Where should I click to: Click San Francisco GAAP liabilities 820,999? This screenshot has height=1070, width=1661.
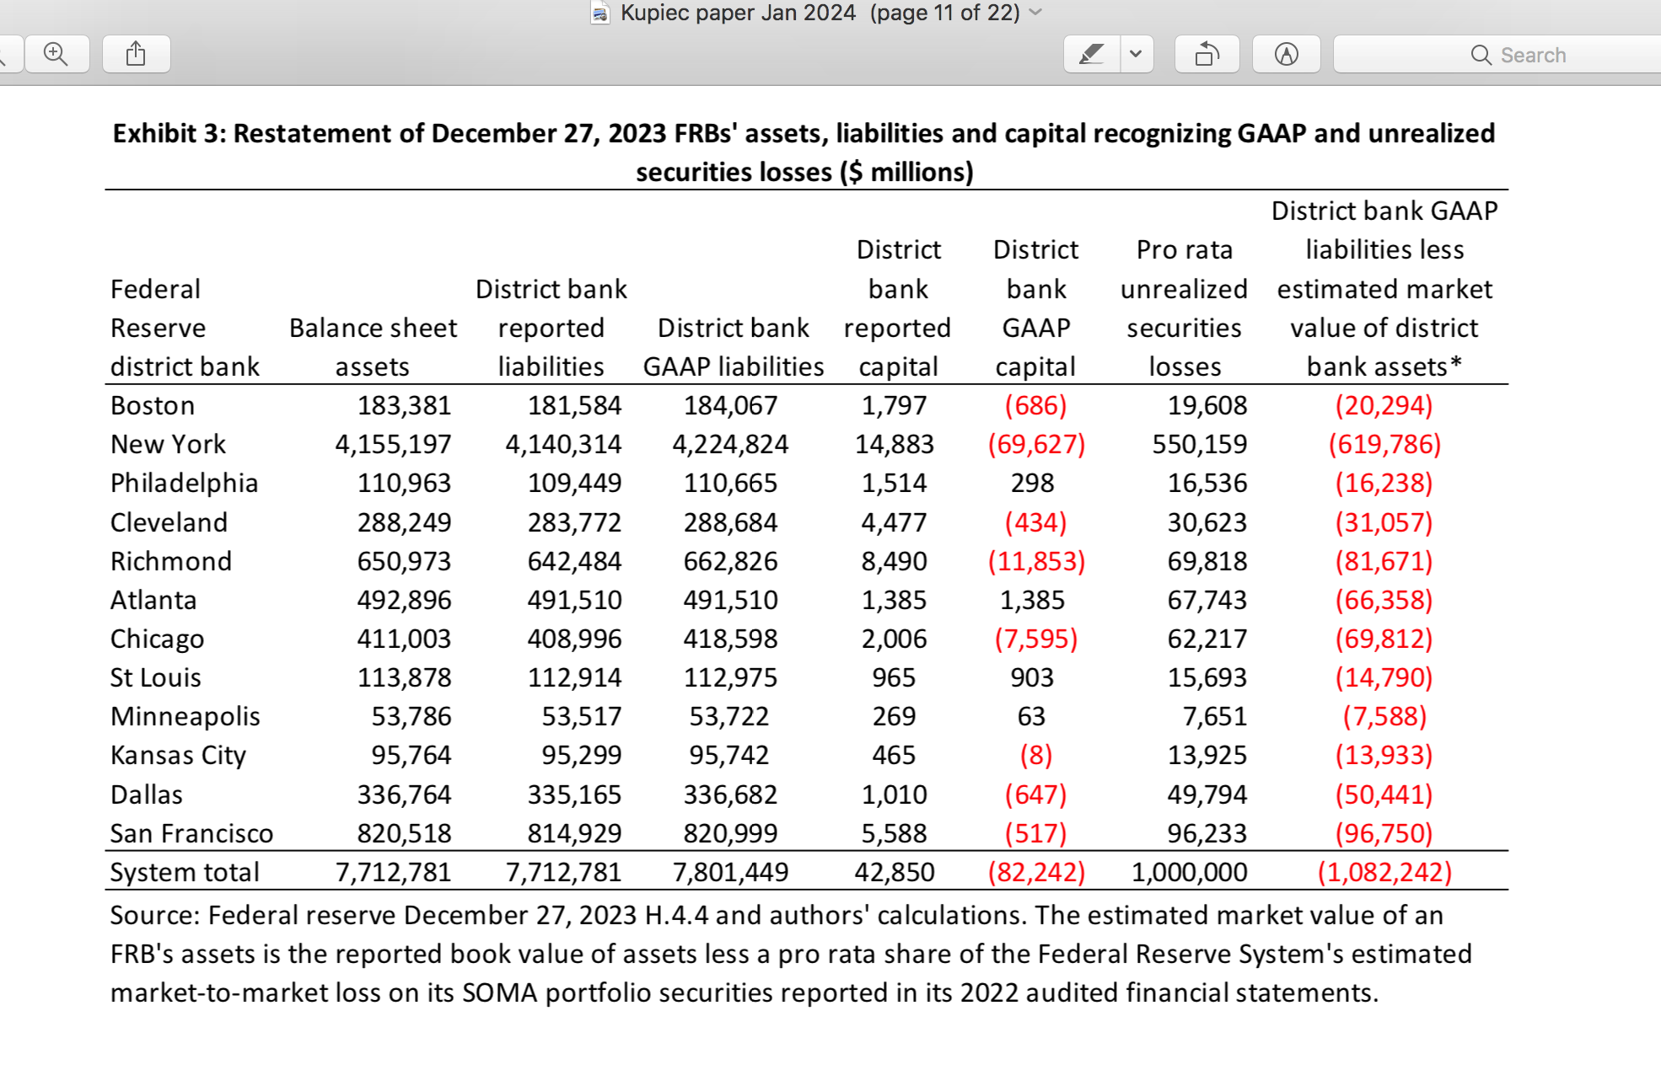(730, 833)
